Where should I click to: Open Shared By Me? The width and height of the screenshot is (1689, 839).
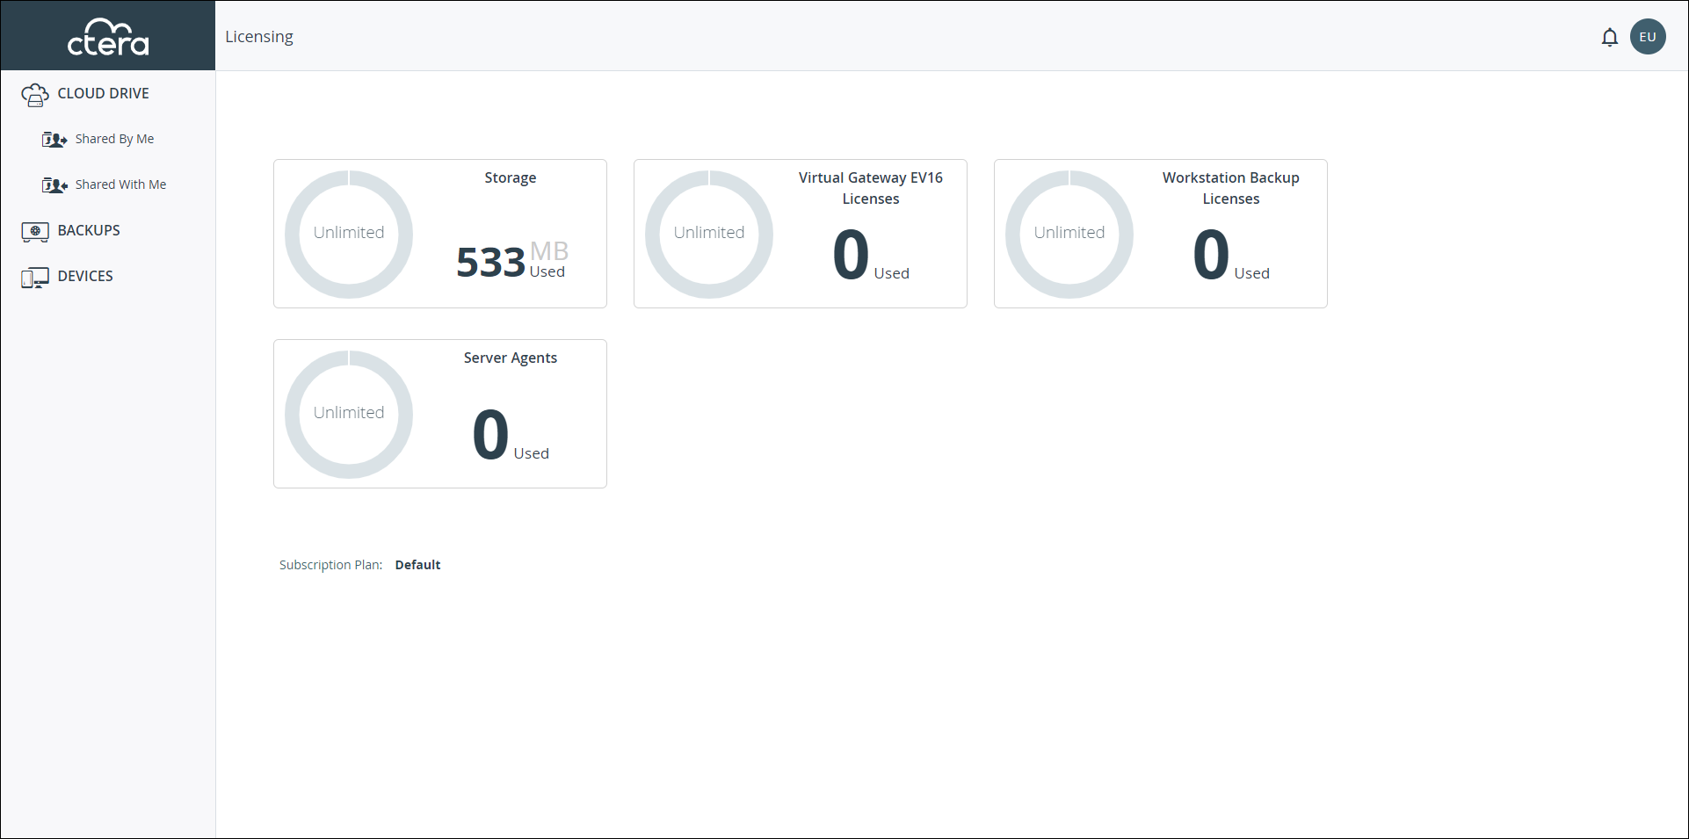pyautogui.click(x=114, y=139)
